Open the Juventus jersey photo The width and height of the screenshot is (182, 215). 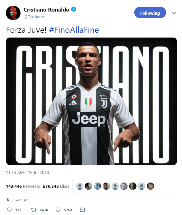pos(91,101)
